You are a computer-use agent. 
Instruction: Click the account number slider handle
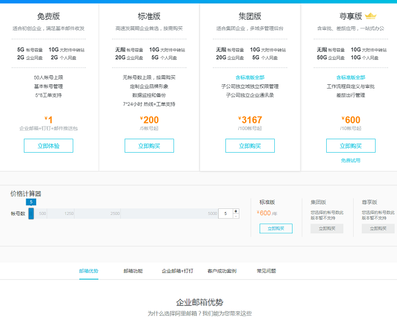(31, 213)
